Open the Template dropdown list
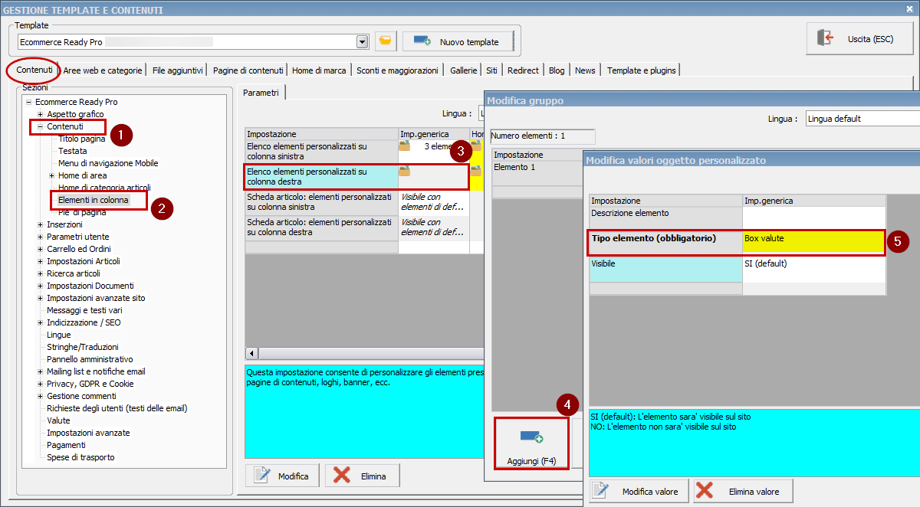Screen dimensions: 920x507 (x=362, y=41)
